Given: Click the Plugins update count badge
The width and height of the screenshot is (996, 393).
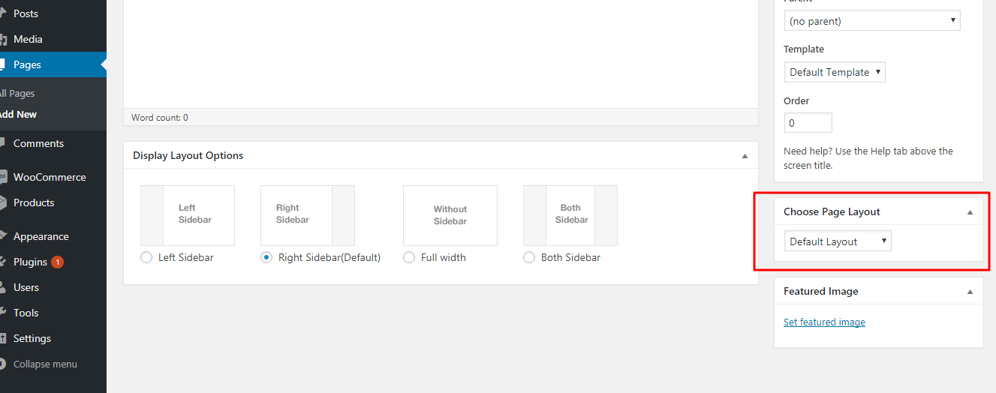Looking at the screenshot, I should click(58, 262).
